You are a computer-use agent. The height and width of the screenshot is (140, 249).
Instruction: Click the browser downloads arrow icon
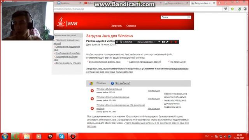[x=239, y=9]
